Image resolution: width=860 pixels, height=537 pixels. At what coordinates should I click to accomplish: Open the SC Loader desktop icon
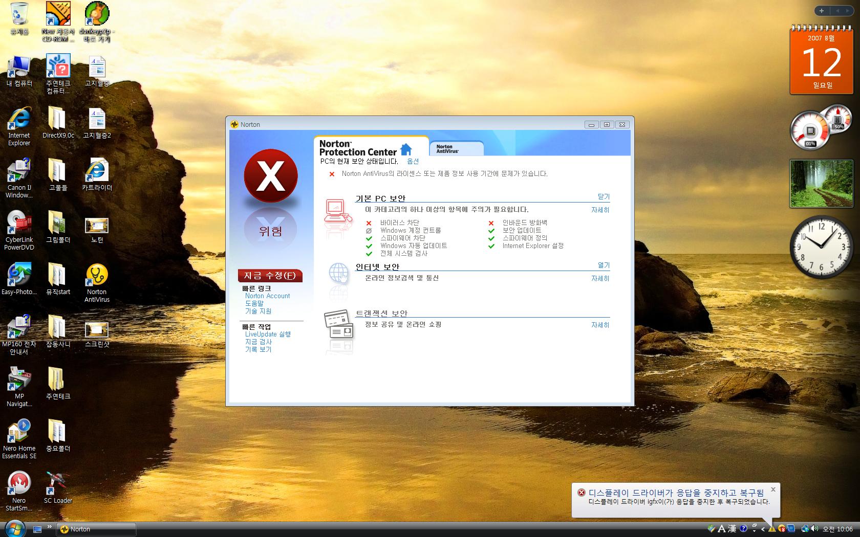tap(58, 488)
